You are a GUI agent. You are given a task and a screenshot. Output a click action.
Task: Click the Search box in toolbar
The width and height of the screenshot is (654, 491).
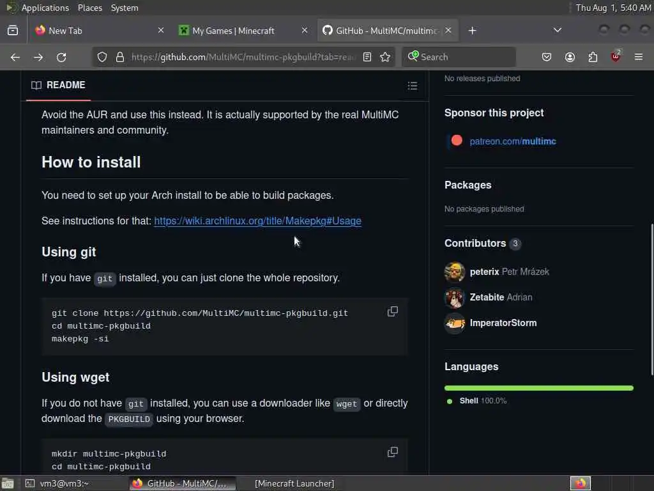(x=459, y=57)
